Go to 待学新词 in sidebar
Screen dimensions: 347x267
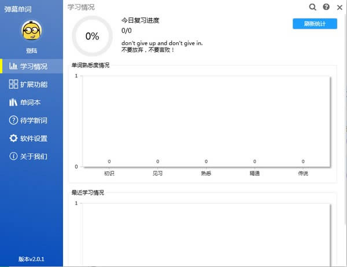pos(33,120)
